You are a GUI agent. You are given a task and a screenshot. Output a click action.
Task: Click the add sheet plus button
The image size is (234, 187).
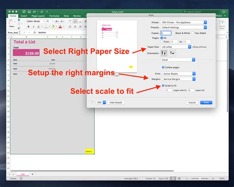point(33,174)
